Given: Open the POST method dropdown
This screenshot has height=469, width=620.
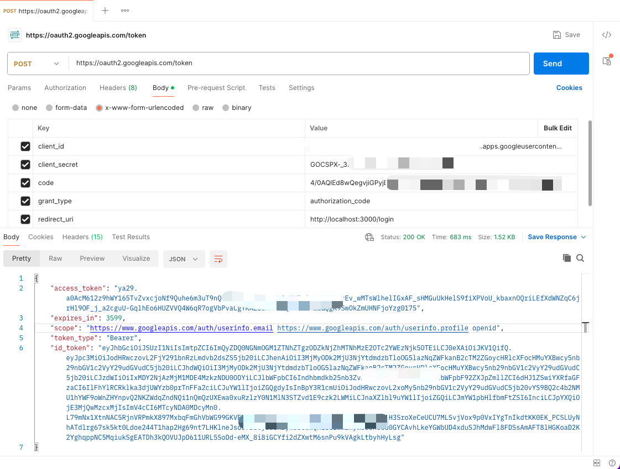Looking at the screenshot, I should click(x=37, y=64).
